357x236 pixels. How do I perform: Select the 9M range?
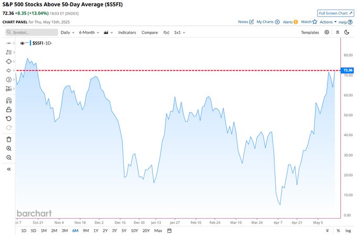tap(86, 231)
